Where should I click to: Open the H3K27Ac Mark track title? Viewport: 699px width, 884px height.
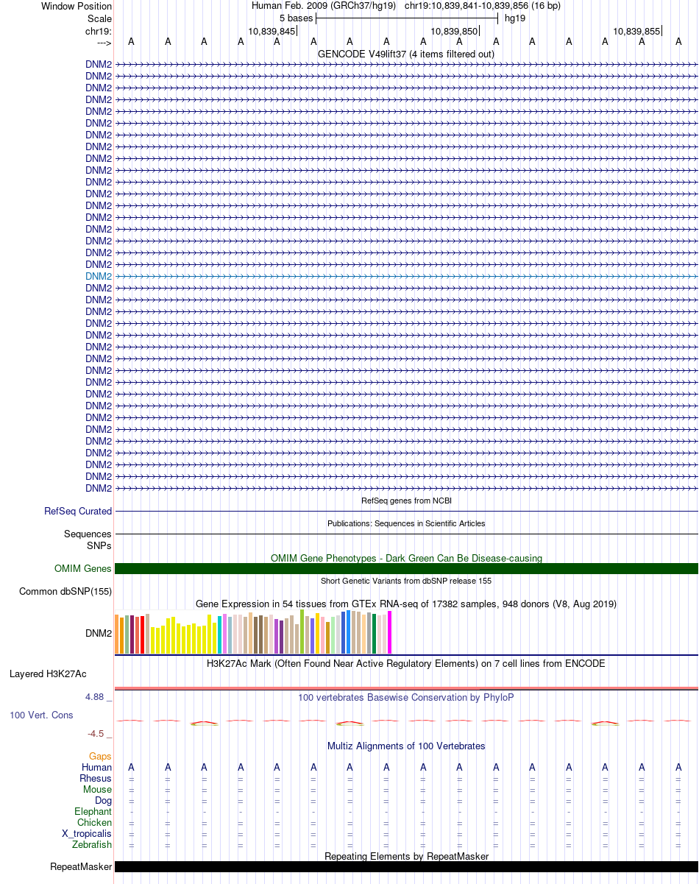point(406,663)
